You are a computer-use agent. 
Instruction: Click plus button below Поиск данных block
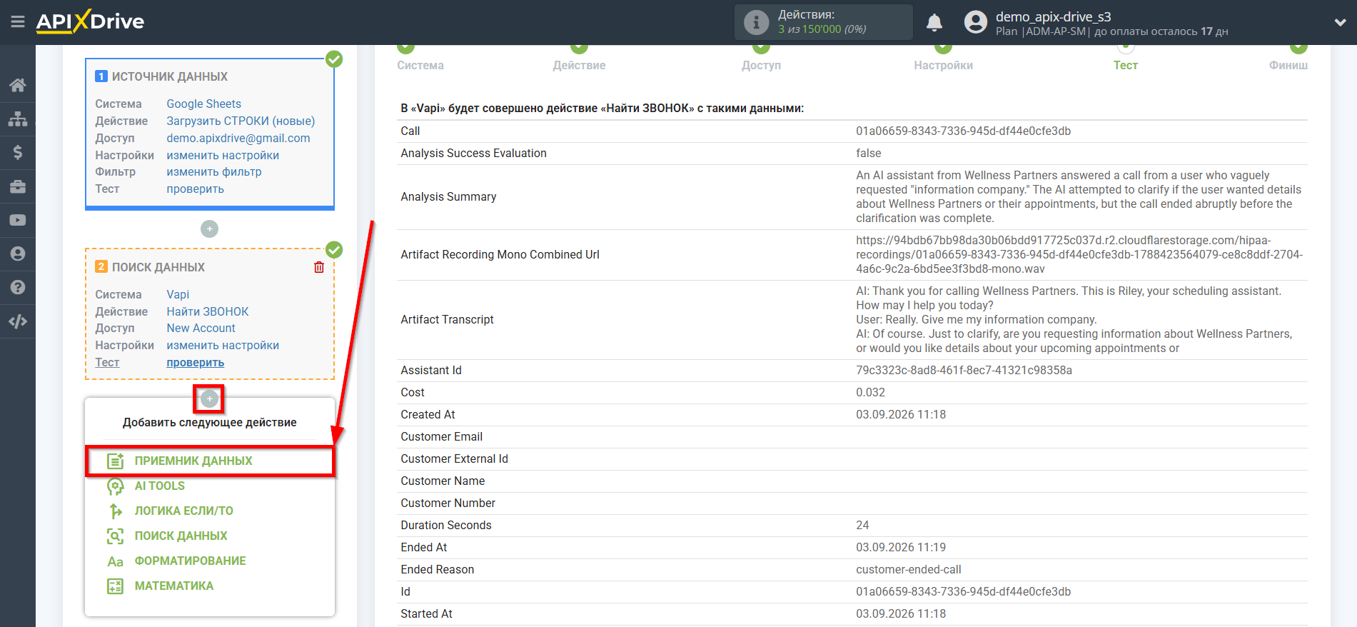point(209,398)
